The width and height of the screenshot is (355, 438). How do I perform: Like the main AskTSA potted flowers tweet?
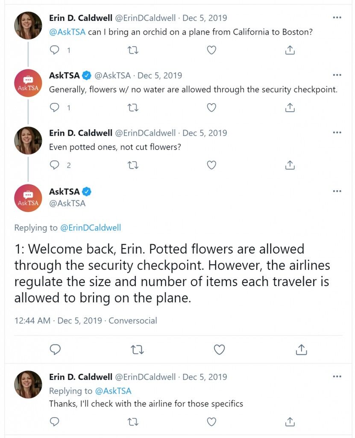(x=219, y=350)
